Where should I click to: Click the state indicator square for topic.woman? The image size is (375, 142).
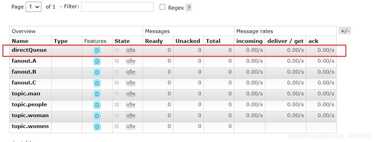[x=117, y=115]
